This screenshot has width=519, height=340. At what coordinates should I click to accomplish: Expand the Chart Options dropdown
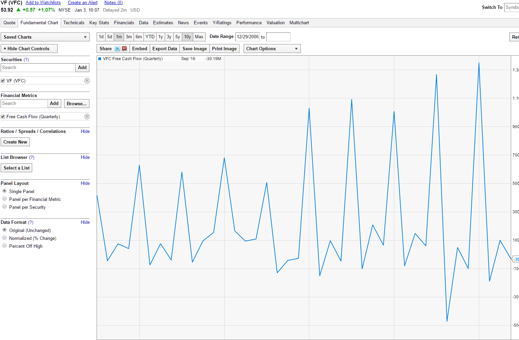(x=272, y=49)
